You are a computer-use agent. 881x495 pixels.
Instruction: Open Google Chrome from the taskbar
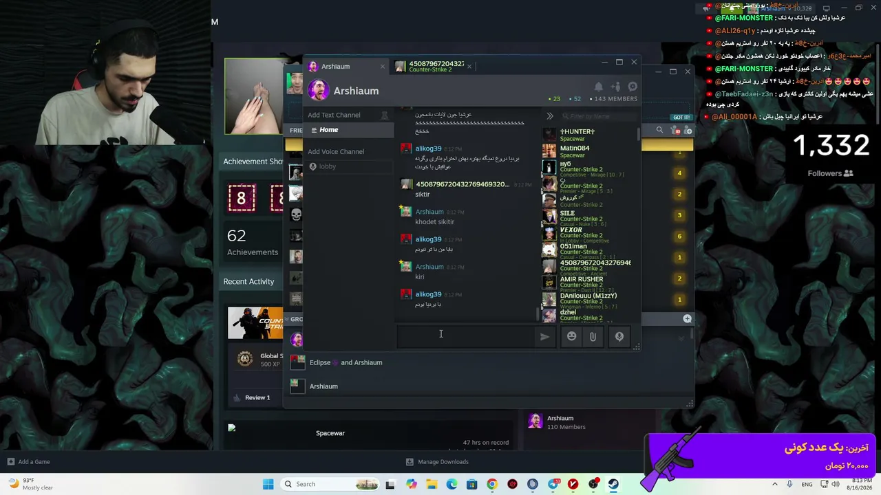click(x=491, y=484)
